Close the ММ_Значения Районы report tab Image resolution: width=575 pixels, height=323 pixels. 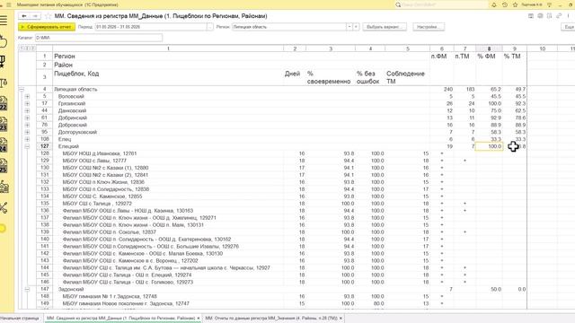[x=341, y=319]
